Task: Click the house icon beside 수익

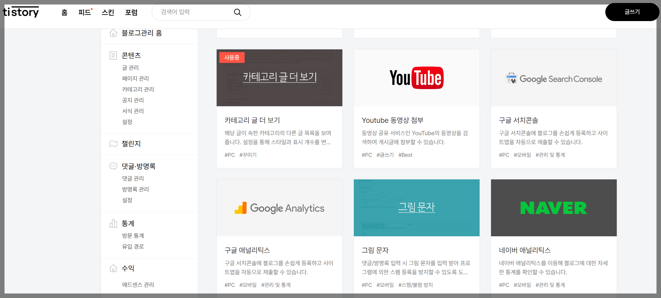Action: pos(113,268)
